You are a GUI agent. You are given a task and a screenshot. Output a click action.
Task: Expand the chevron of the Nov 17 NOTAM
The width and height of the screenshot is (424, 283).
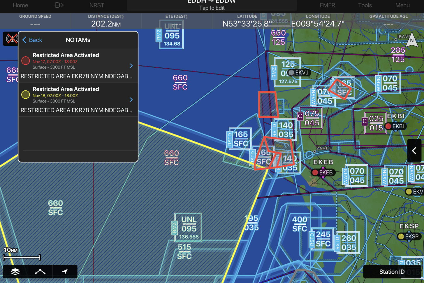pyautogui.click(x=131, y=66)
